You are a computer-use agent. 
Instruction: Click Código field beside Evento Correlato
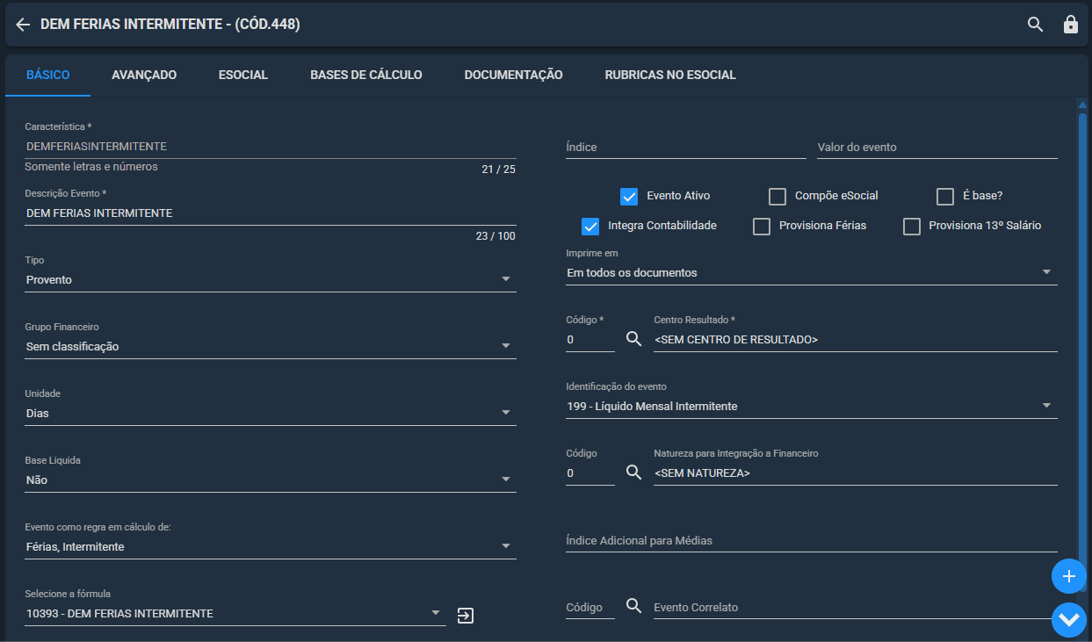pos(590,607)
